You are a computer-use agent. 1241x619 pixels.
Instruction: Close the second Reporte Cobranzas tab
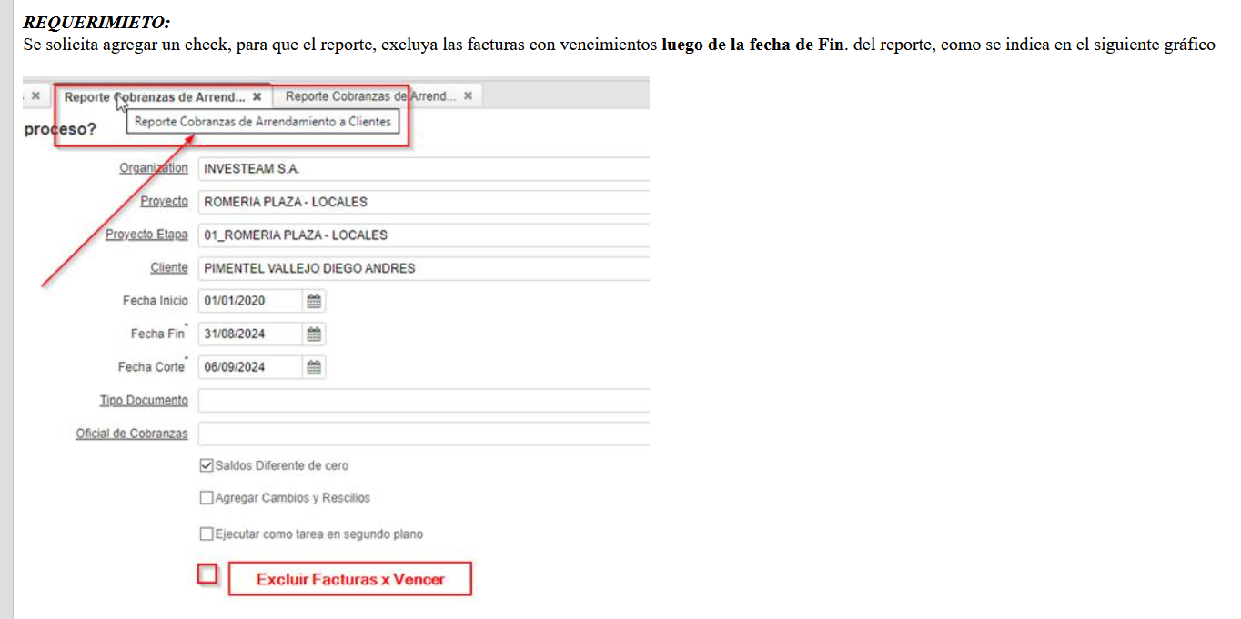(468, 96)
